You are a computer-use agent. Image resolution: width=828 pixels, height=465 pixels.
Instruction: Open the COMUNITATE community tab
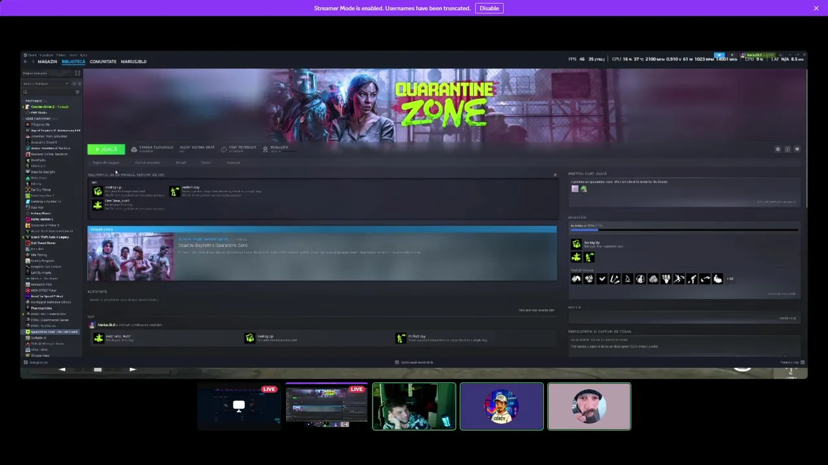coord(103,61)
